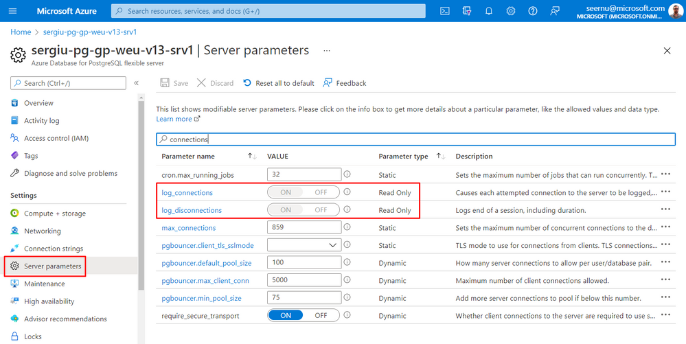
Task: Open Networking in the sidebar
Action: [43, 231]
